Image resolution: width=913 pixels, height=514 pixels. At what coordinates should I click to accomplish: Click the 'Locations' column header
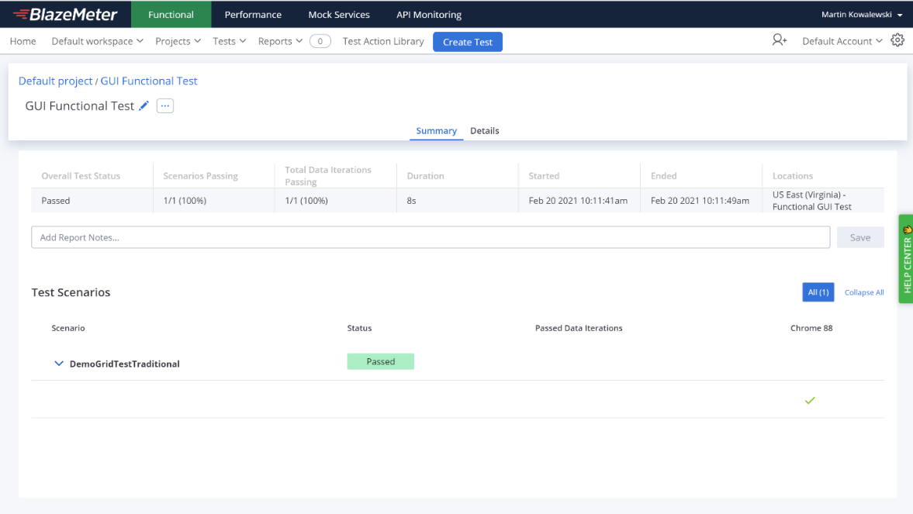coord(793,176)
